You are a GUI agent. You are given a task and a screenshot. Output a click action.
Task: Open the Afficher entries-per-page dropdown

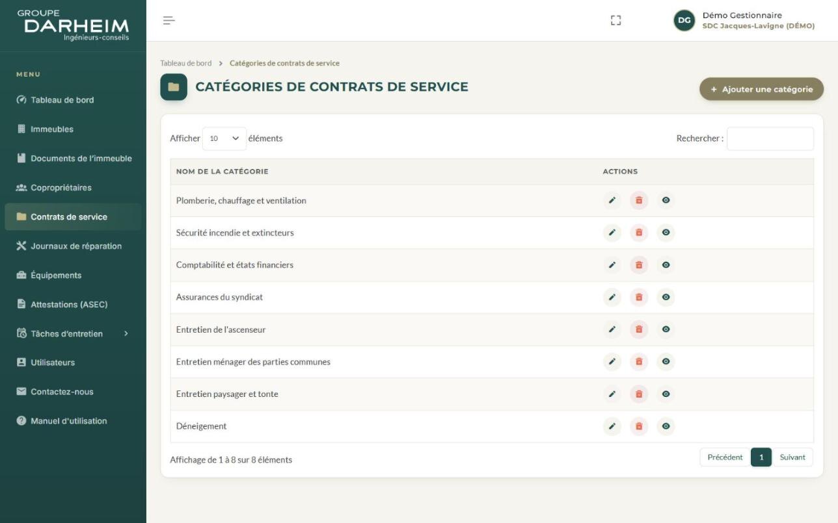pyautogui.click(x=224, y=138)
